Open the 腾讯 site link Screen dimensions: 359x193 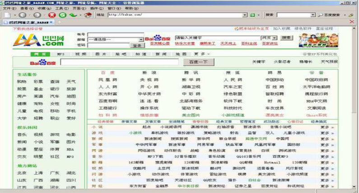pos(191,73)
